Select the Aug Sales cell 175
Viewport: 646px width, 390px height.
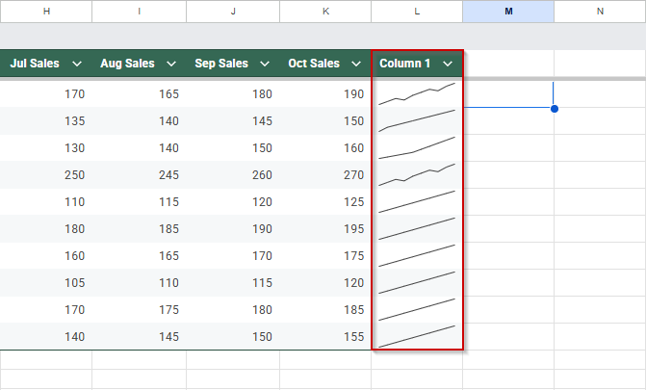tap(140, 310)
